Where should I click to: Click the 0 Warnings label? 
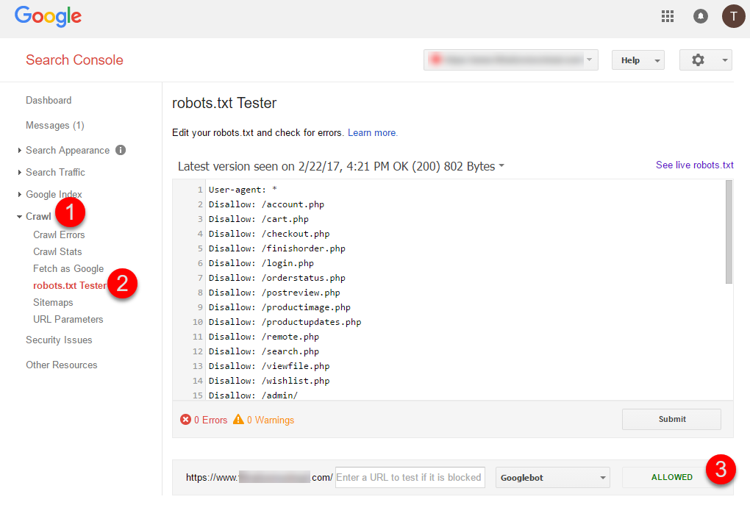coord(271,420)
